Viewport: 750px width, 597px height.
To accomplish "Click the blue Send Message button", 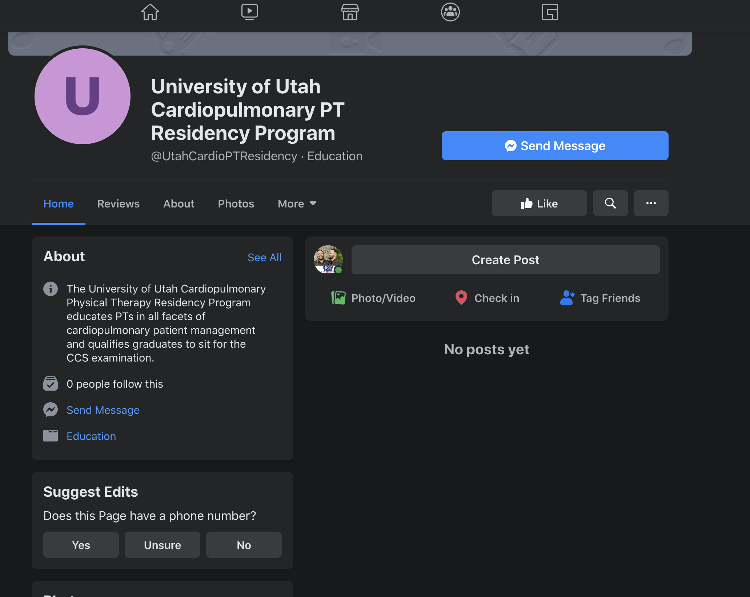I will coord(555,146).
